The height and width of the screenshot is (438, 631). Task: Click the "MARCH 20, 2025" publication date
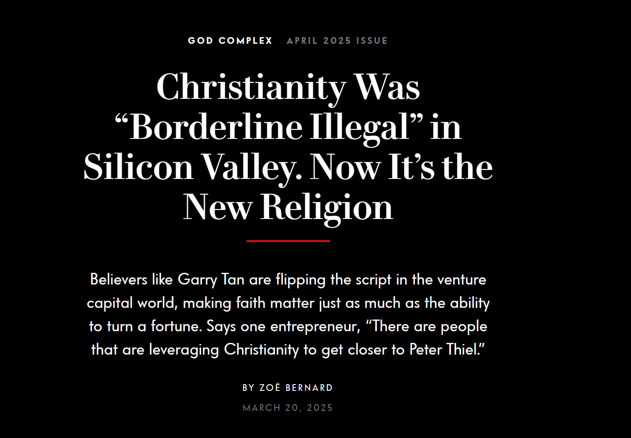point(288,408)
